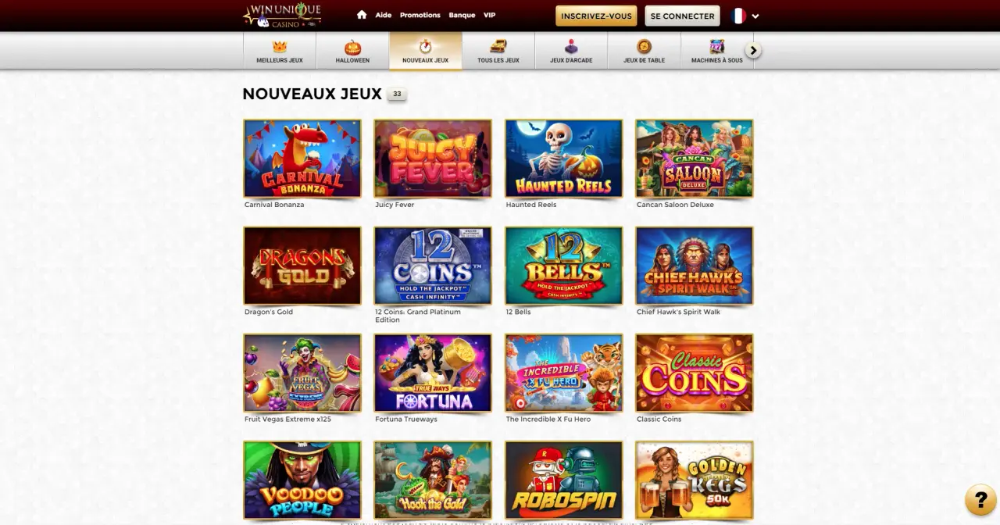1000x525 pixels.
Task: Open the Classic Coins game thumbnail
Action: point(695,373)
